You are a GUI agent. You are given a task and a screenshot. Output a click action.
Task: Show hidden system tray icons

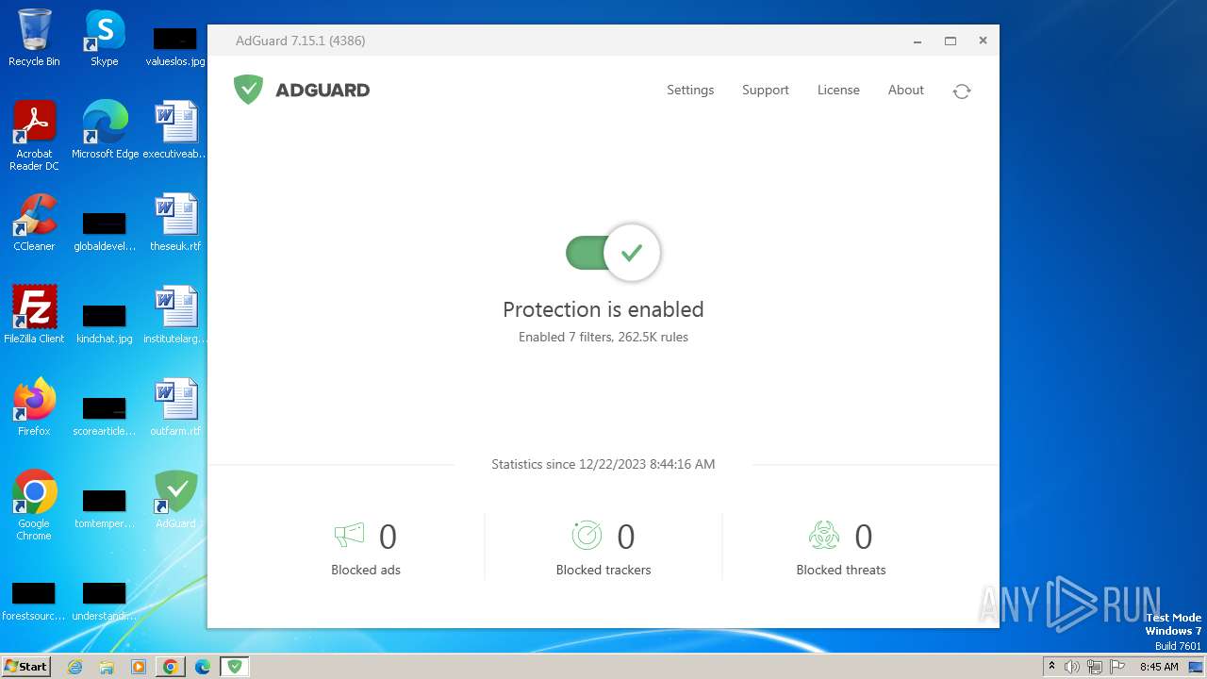[x=1051, y=667]
